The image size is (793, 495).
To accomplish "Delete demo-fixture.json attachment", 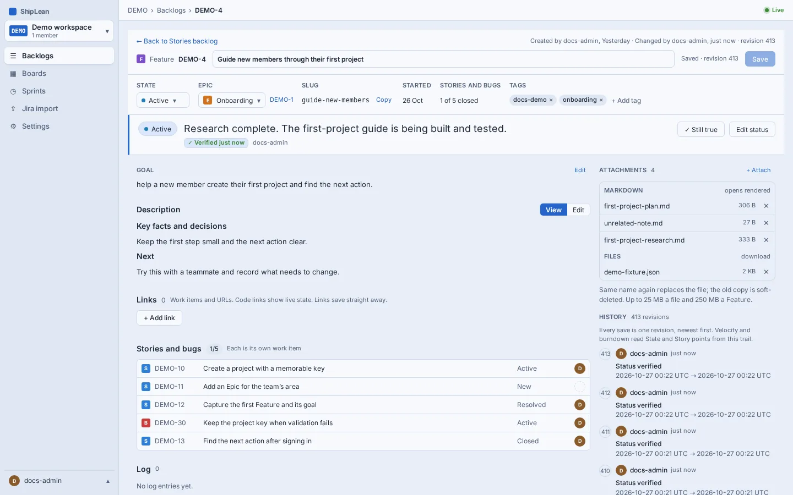I will tap(766, 272).
